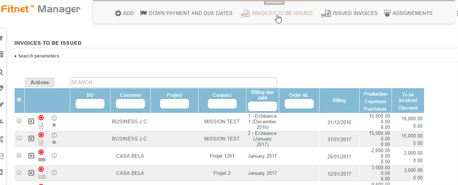Click the Invoices To Be Issued link
458x185 pixels.
282,13
